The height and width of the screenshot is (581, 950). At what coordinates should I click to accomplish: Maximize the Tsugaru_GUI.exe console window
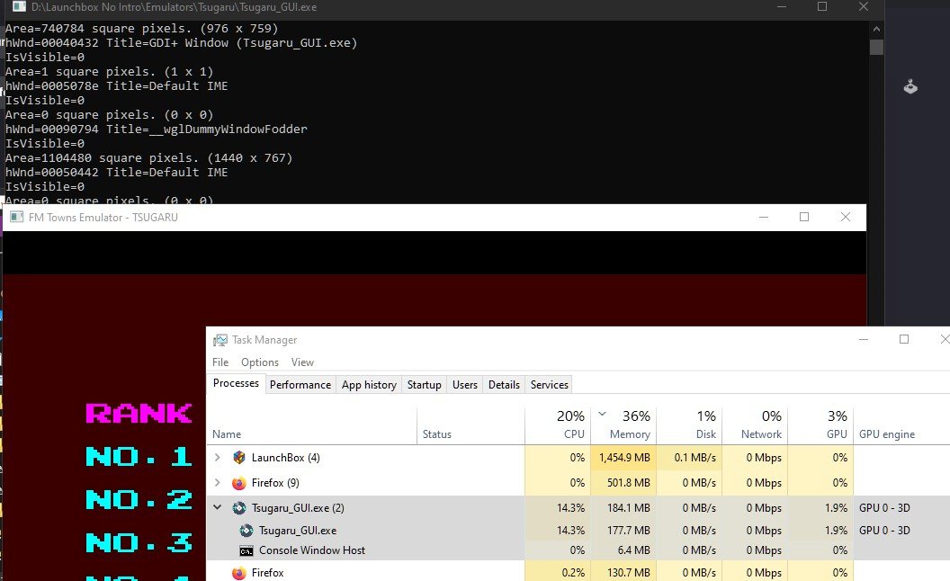(822, 6)
